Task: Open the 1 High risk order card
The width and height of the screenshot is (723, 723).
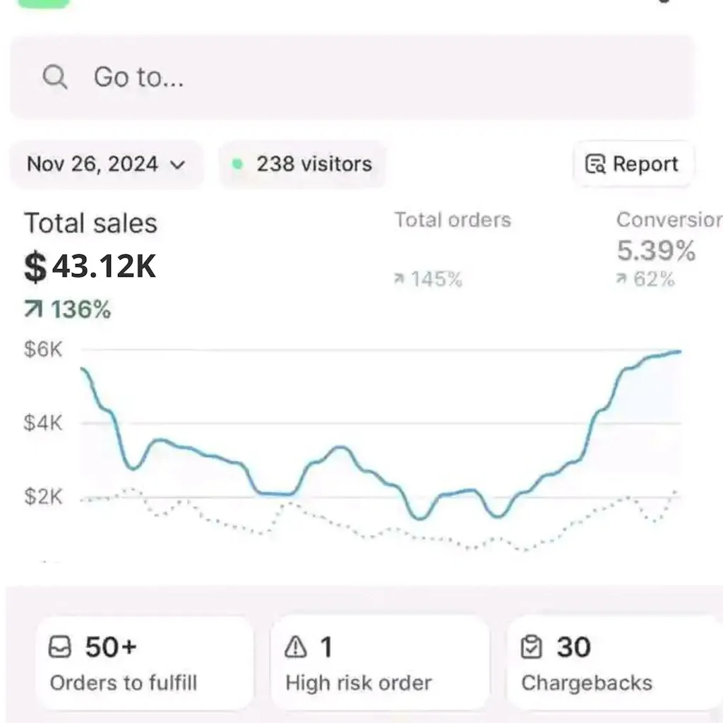Action: pyautogui.click(x=379, y=664)
